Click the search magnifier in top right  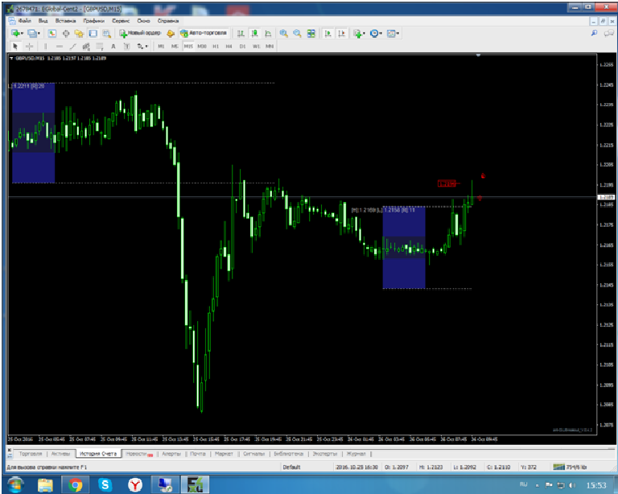595,33
